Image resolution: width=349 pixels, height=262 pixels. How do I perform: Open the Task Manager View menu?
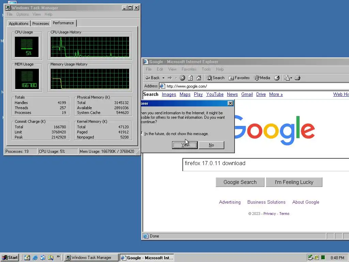pos(36,14)
